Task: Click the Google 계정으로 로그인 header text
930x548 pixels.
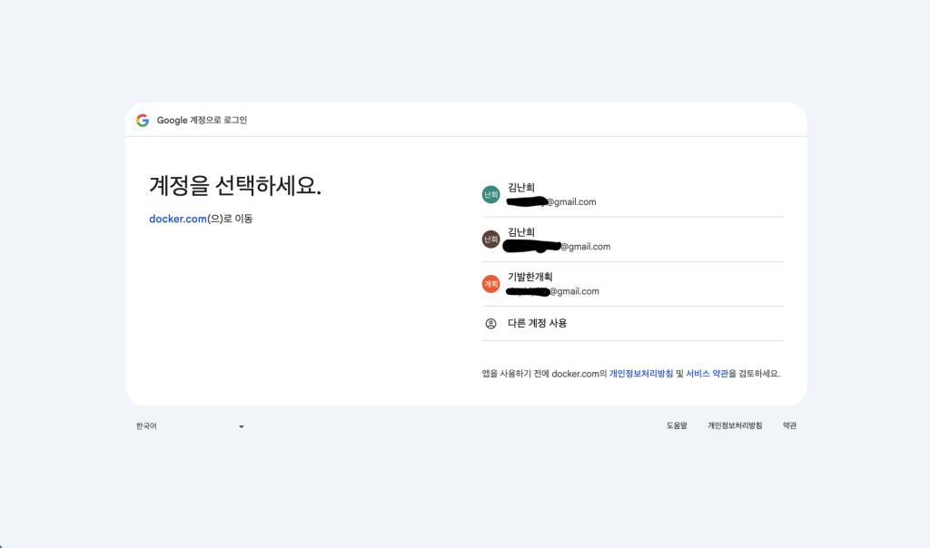Action: [202, 121]
